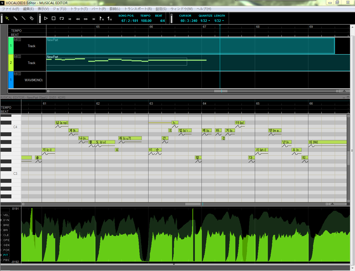Switch to the OPE parameter lane
The image size is (355, 271).
tap(6, 240)
